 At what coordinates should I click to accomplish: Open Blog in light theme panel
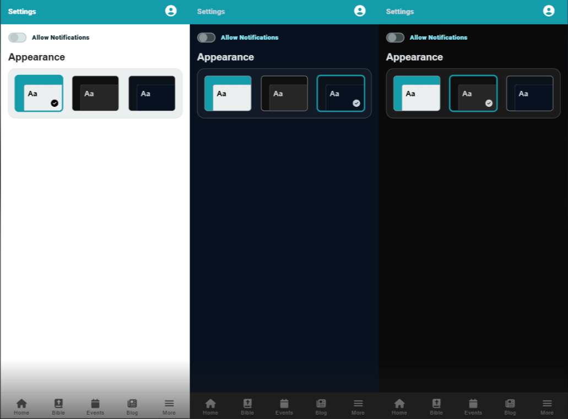pos(132,407)
